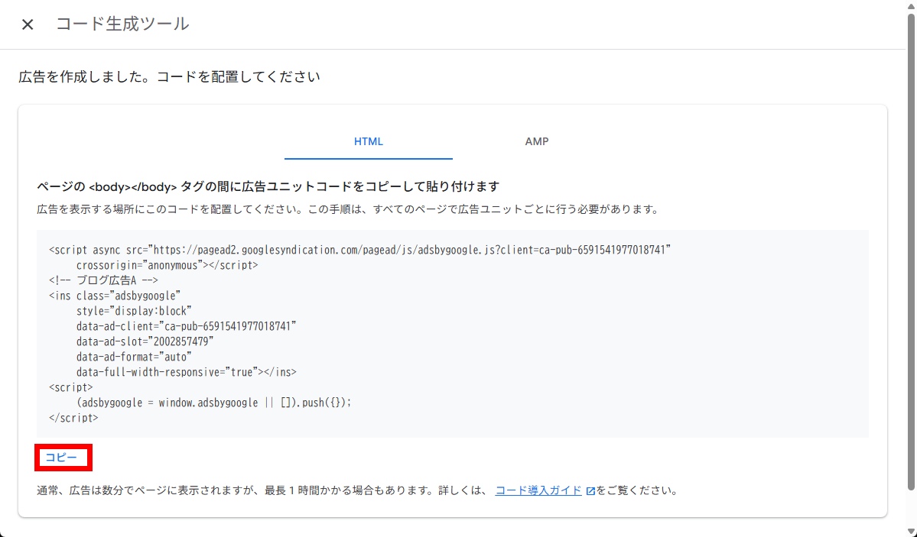
Task: Click the data-ad-slot="2002857479" line
Action: 145,341
